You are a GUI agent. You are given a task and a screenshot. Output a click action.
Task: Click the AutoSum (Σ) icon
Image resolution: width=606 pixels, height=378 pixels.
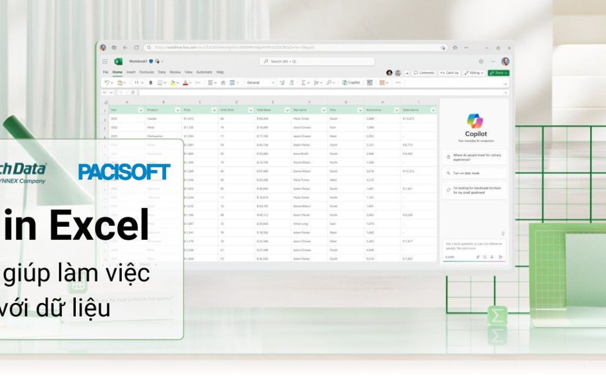click(304, 82)
